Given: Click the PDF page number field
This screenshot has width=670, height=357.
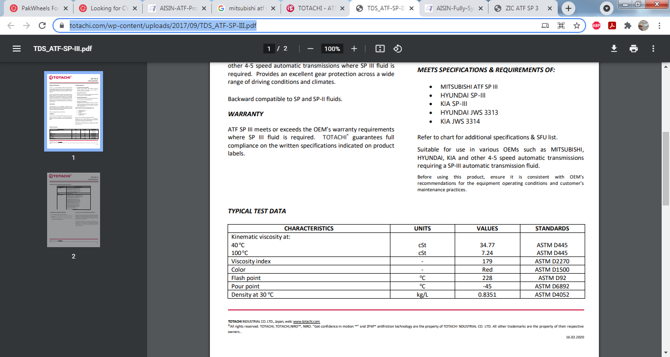Looking at the screenshot, I should 268,49.
